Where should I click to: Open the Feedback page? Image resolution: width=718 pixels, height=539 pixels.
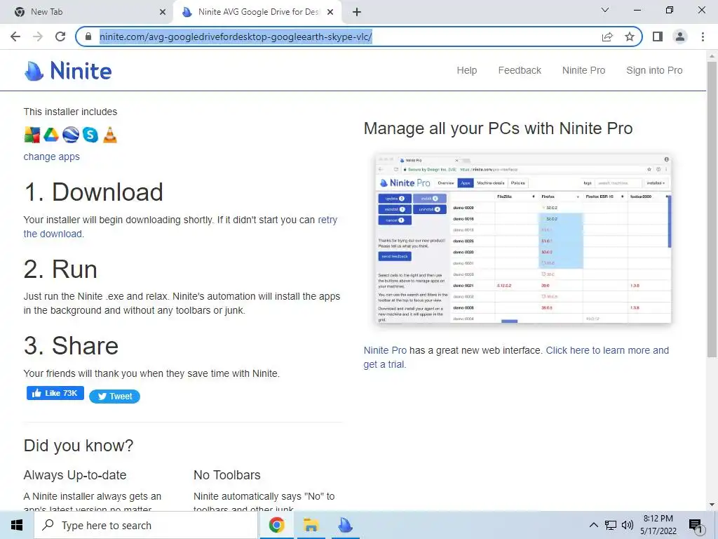520,71
